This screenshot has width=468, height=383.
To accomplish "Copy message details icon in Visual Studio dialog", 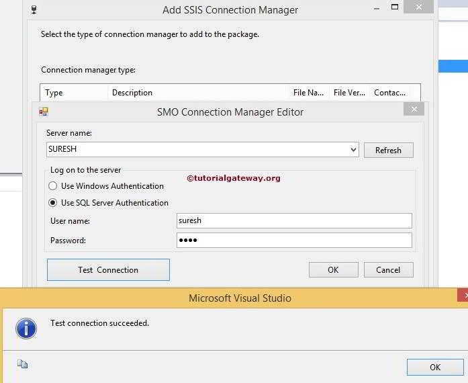I will (22, 364).
